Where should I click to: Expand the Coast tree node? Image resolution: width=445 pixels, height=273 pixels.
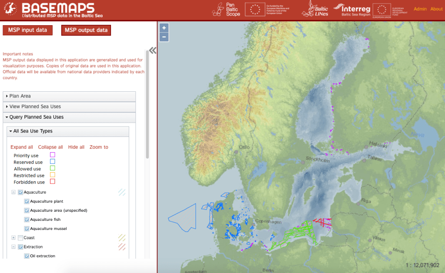point(13,238)
